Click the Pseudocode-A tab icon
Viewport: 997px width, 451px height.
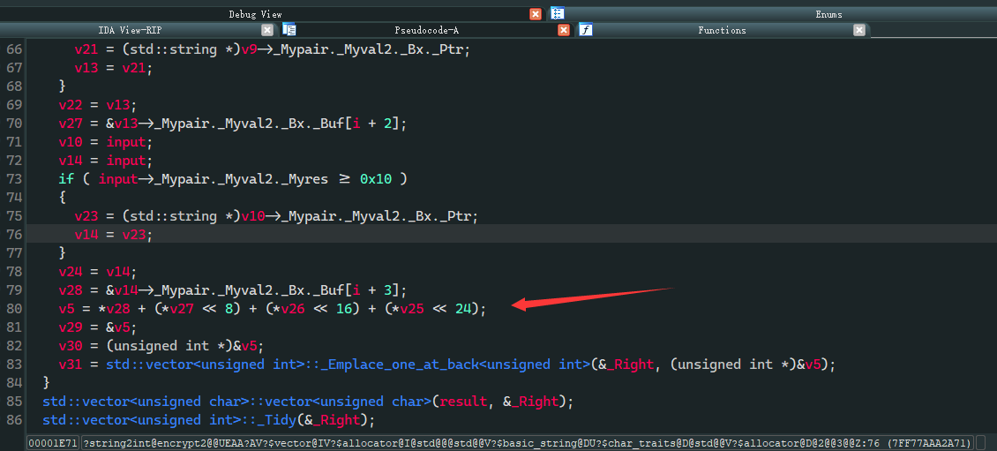click(x=289, y=30)
